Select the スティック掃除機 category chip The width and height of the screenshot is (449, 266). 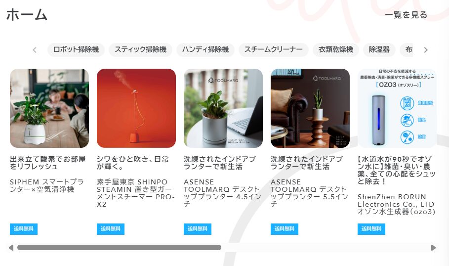(140, 49)
